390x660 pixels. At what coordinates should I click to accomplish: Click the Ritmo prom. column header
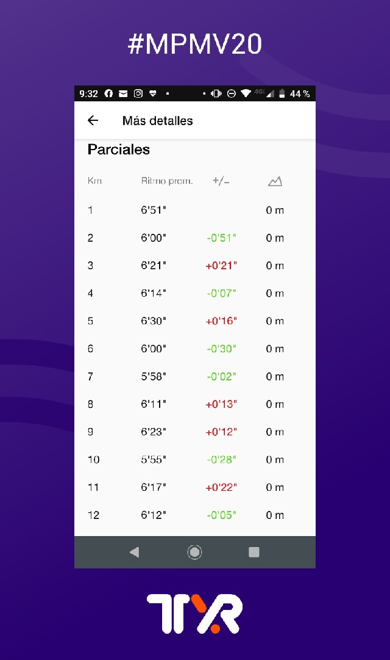166,181
